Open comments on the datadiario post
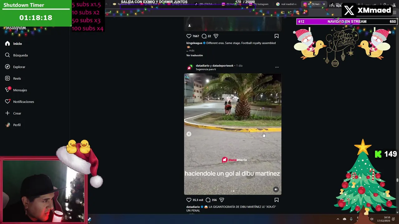The width and height of the screenshot is (399, 224). pos(208,200)
